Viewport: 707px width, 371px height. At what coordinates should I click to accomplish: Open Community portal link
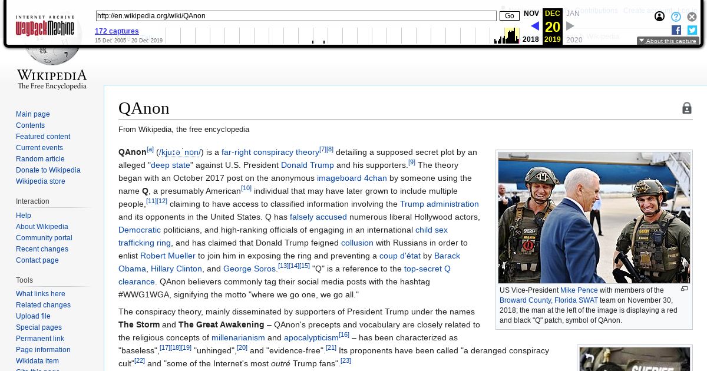44,238
